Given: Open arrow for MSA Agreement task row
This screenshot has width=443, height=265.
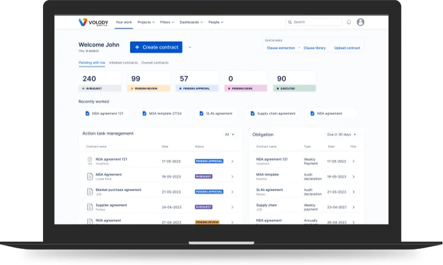Looking at the screenshot, I should (x=232, y=176).
